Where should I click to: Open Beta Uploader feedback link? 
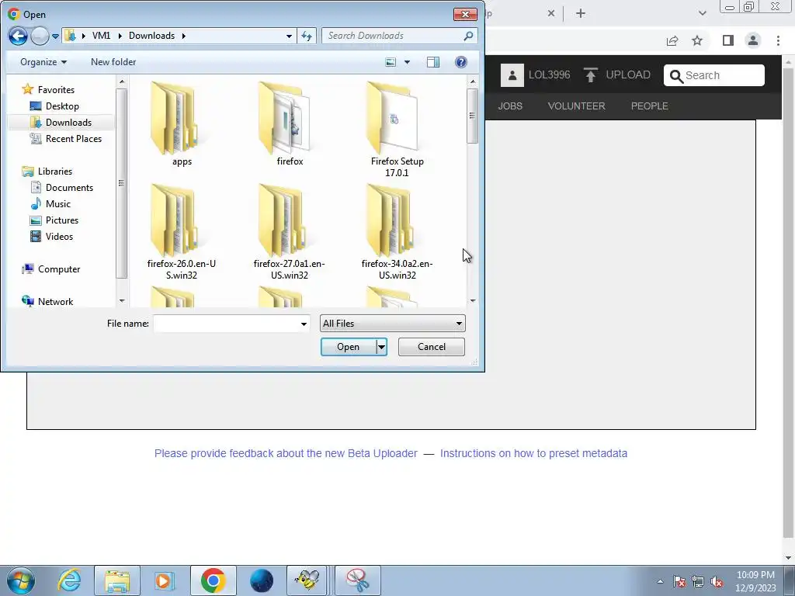coord(286,453)
